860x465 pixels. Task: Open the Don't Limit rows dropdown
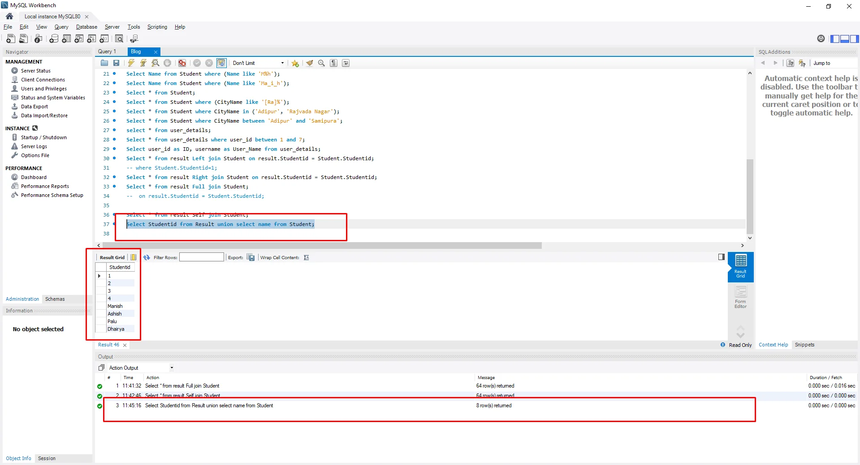[x=258, y=63]
